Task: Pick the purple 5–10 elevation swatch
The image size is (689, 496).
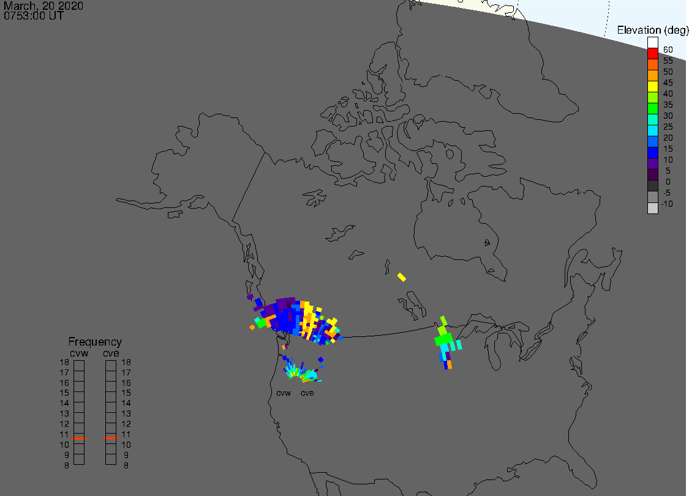Action: [652, 164]
